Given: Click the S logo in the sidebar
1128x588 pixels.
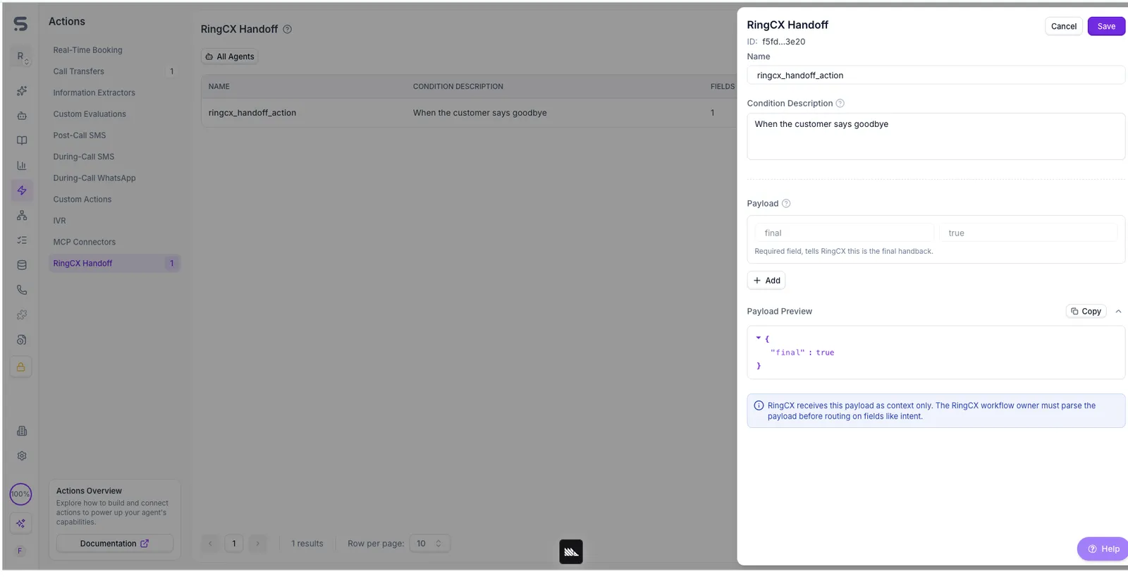Looking at the screenshot, I should click(x=20, y=24).
